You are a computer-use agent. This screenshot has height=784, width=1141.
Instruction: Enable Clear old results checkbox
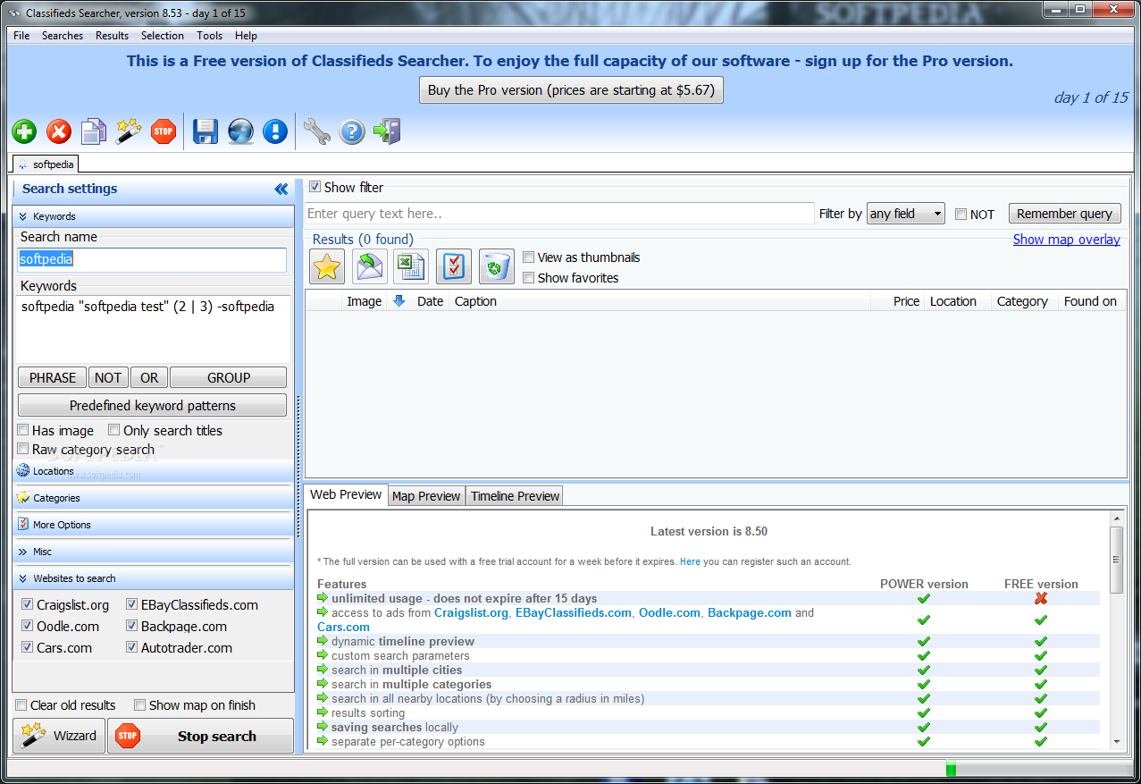21,705
